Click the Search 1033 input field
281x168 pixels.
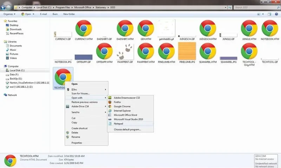pos(257,7)
